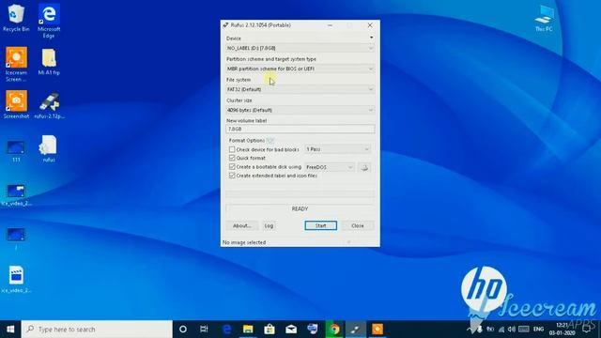Open Task View on the taskbar
The image size is (601, 338).
coord(204,330)
